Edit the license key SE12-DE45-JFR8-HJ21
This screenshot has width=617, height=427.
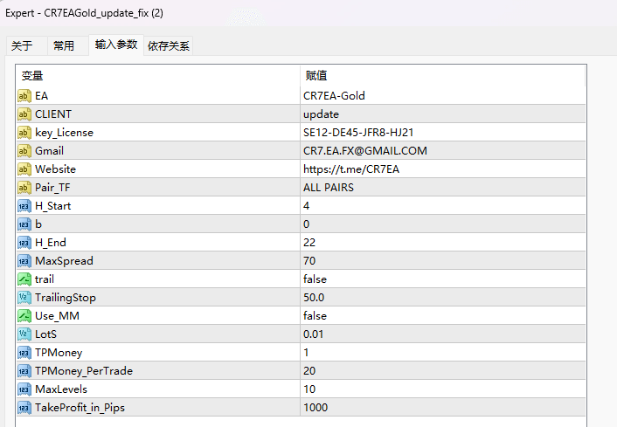tap(443, 133)
